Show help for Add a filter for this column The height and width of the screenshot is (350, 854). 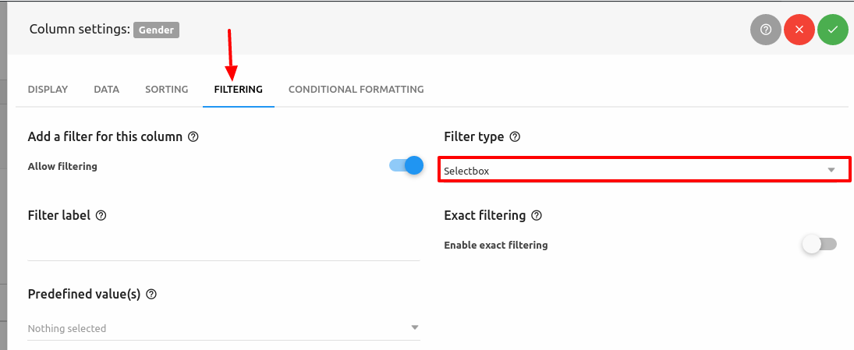[x=193, y=136]
